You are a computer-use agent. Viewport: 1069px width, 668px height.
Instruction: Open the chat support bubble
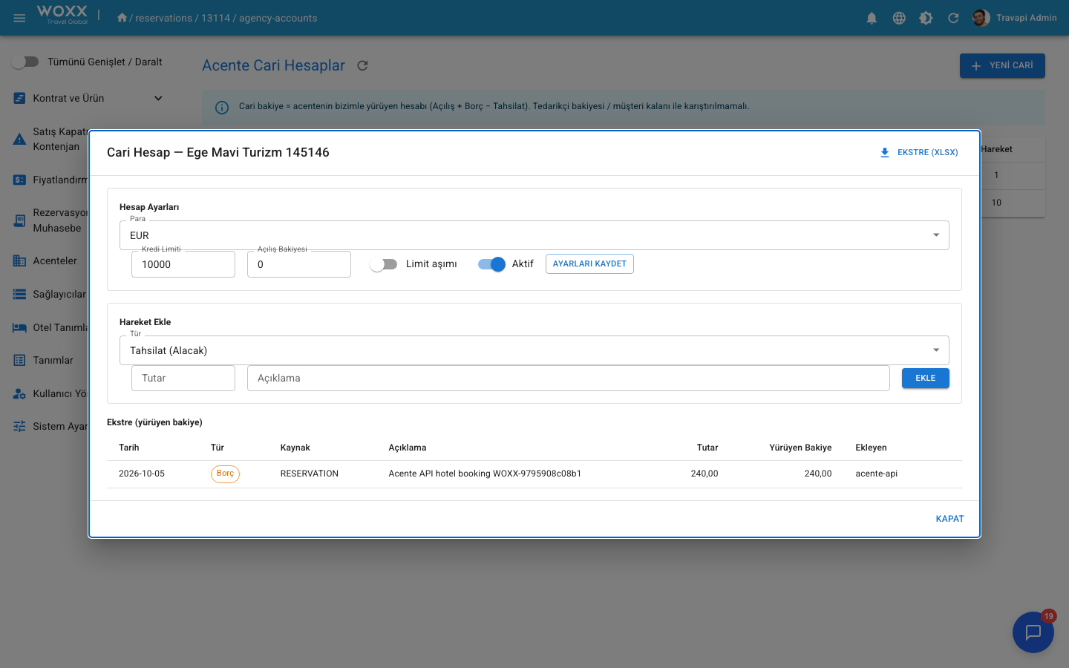1033,632
